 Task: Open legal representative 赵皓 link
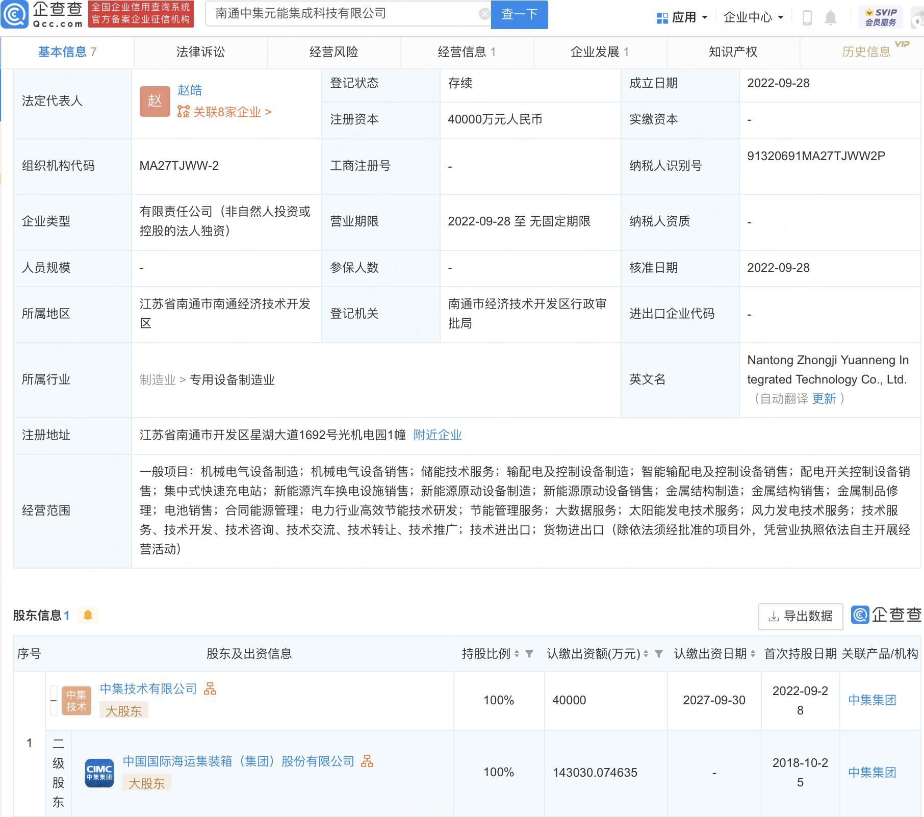click(190, 90)
